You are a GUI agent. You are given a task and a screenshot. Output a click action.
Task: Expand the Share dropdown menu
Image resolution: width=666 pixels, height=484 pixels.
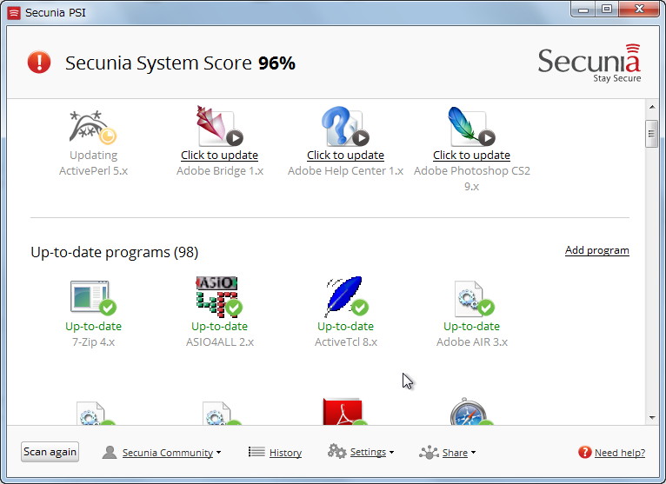pyautogui.click(x=473, y=453)
